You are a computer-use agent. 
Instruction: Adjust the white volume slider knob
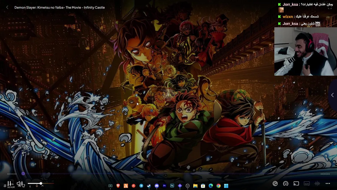[x=41, y=183]
